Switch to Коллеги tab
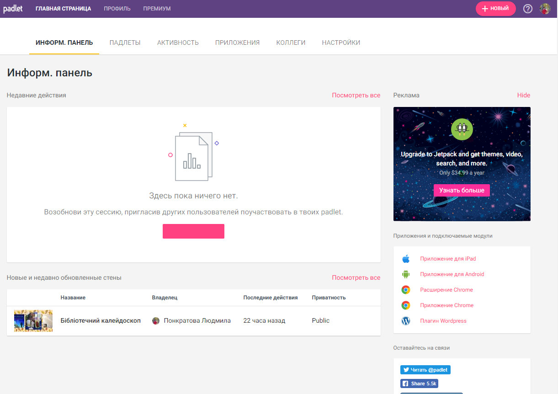The width and height of the screenshot is (558, 394). pos(291,43)
